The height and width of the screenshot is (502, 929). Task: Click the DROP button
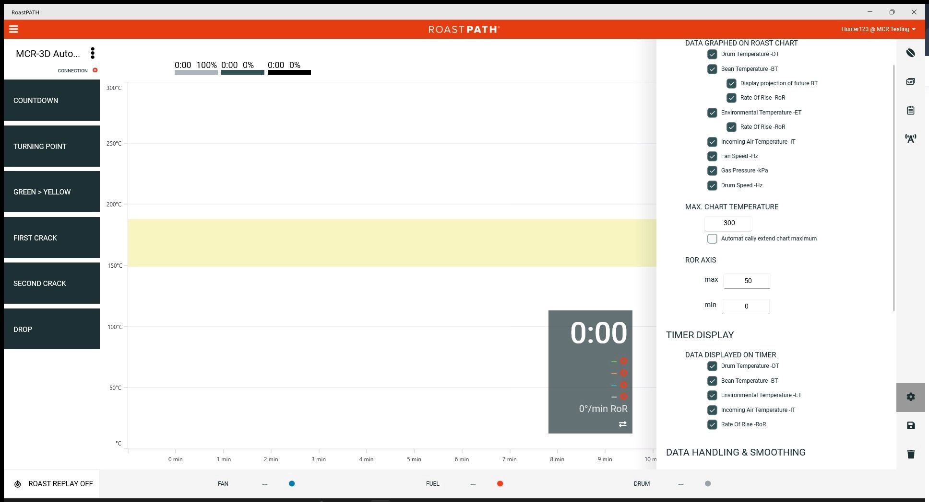pos(52,329)
